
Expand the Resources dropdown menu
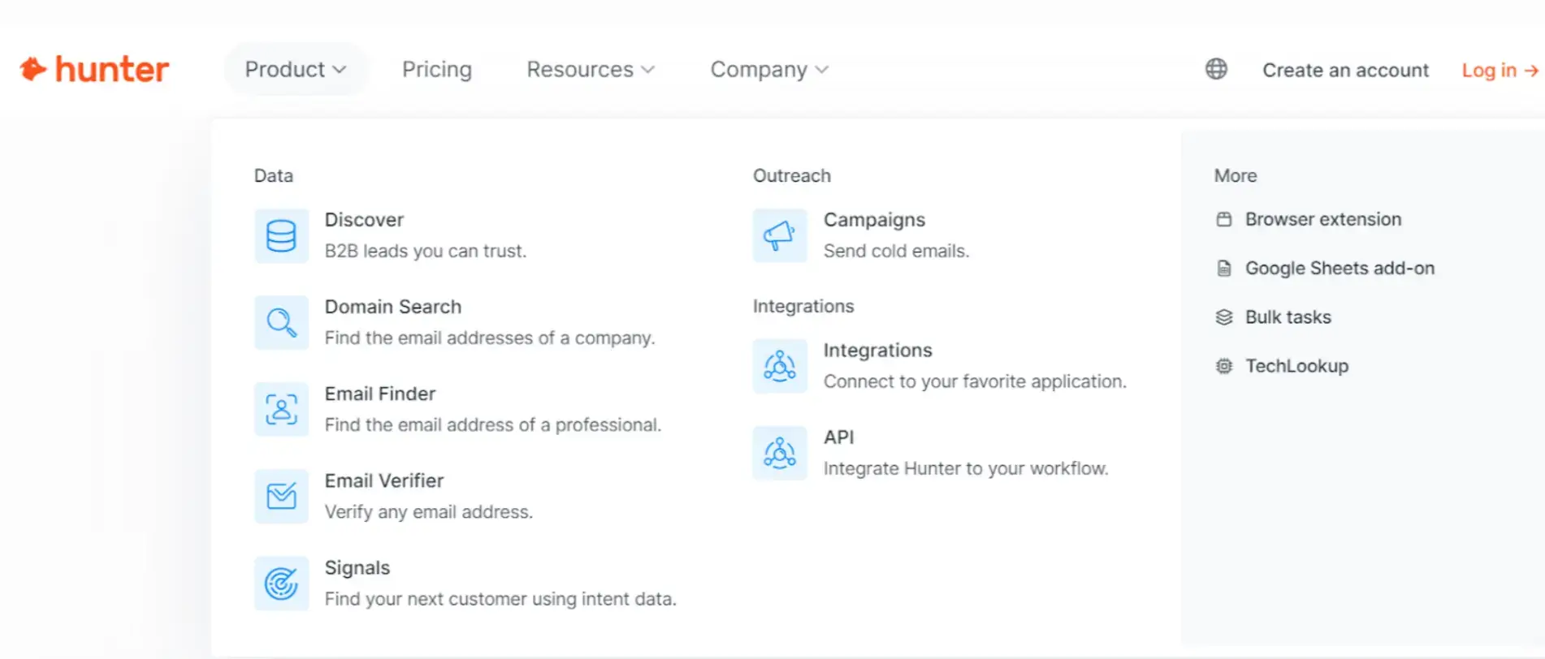[x=591, y=70]
